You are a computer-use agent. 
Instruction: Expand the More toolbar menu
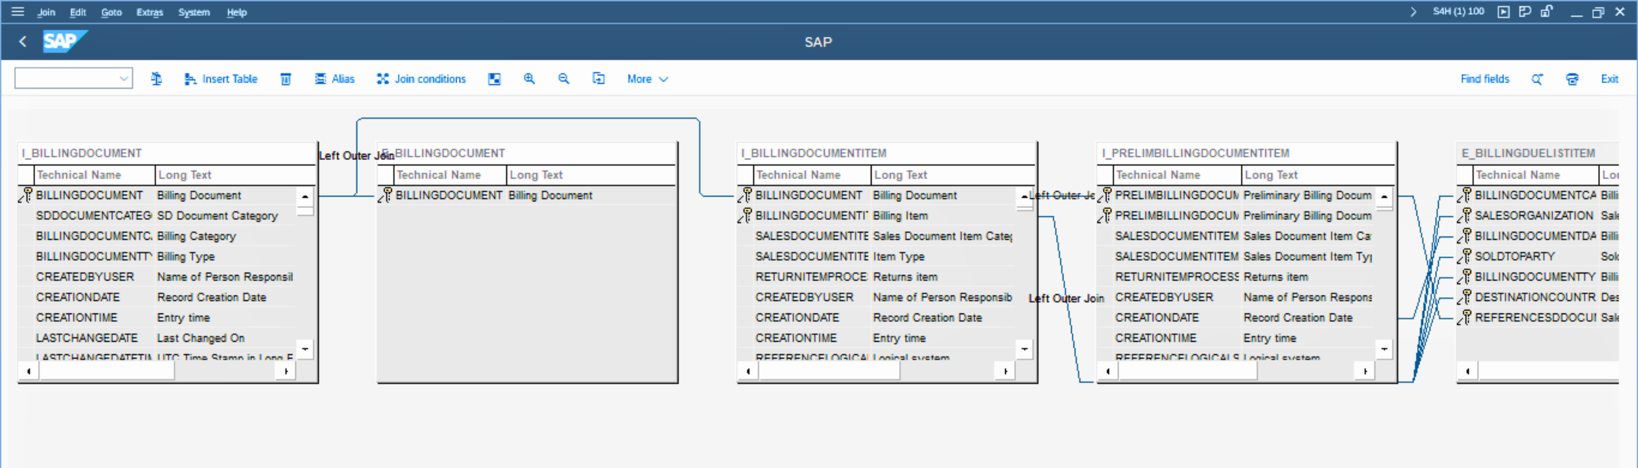click(647, 79)
